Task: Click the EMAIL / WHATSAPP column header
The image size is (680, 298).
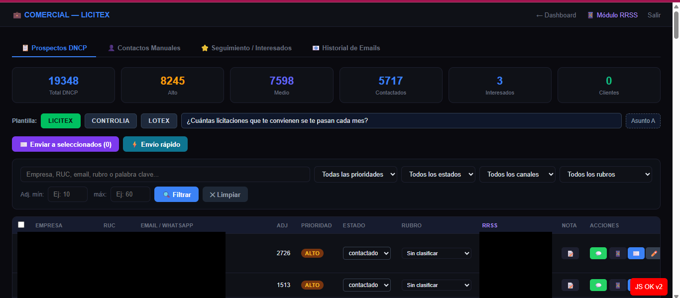Action: coord(167,225)
